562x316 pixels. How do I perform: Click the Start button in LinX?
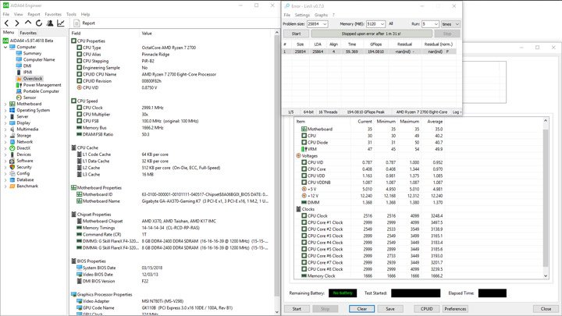point(296,34)
